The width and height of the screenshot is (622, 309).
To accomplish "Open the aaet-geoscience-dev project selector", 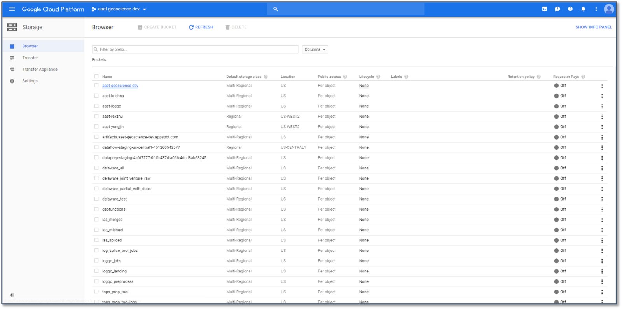I will tap(119, 9).
